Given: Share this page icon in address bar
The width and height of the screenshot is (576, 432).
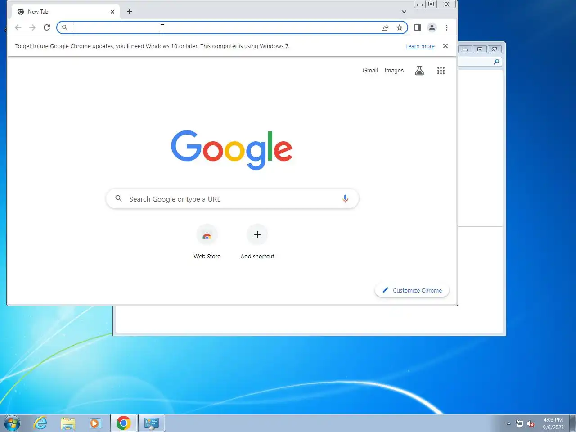Looking at the screenshot, I should click(x=385, y=27).
